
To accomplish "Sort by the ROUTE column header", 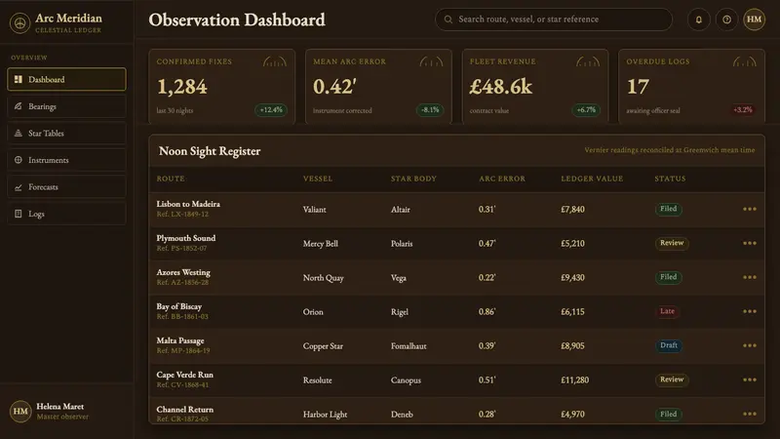I will pos(171,179).
